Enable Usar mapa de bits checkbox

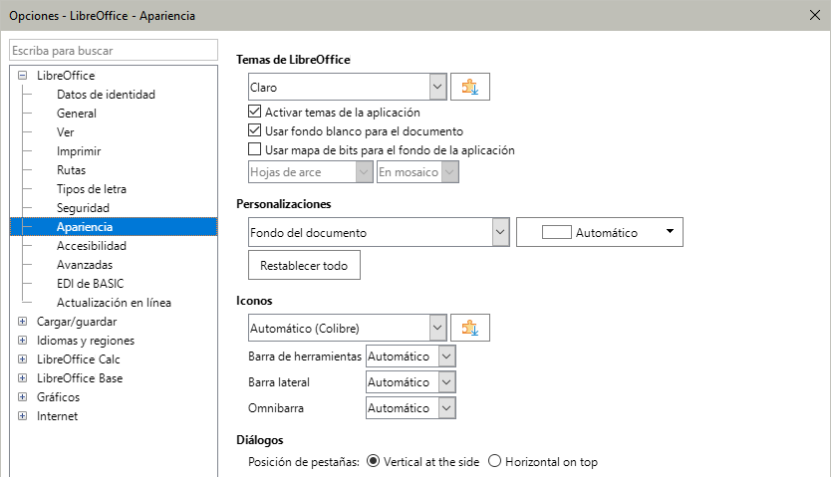pos(254,150)
